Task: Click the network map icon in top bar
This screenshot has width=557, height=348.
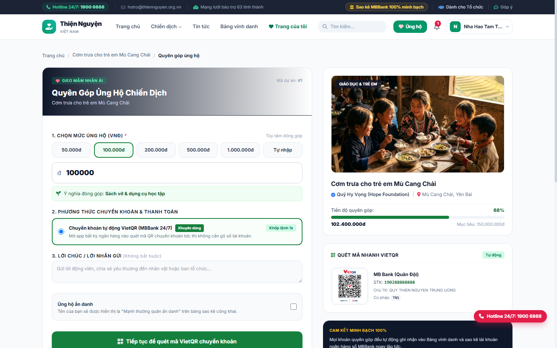Action: 196,7
